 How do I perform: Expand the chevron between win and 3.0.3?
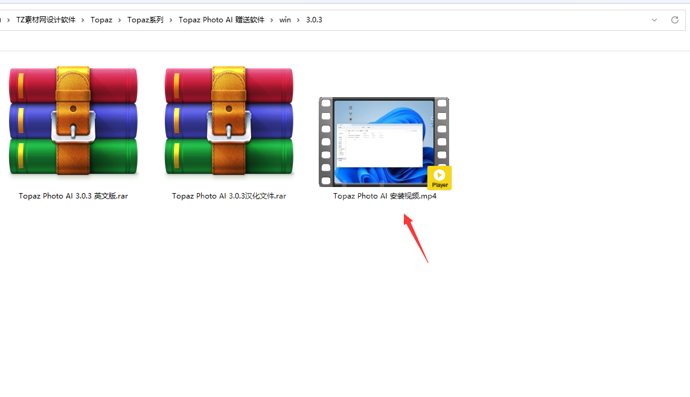coord(298,21)
